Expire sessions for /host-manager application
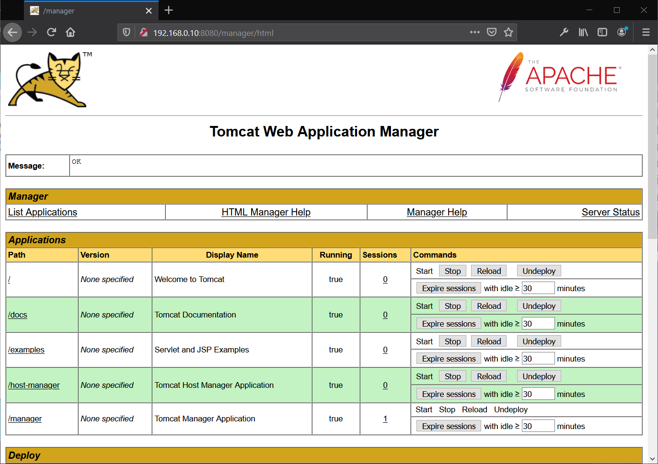This screenshot has width=658, height=464. [x=449, y=394]
